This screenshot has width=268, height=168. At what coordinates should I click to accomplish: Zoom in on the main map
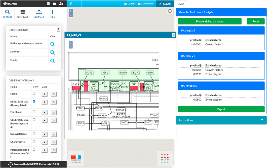(x=71, y=11)
